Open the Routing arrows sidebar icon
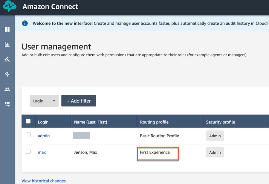 tap(7, 74)
